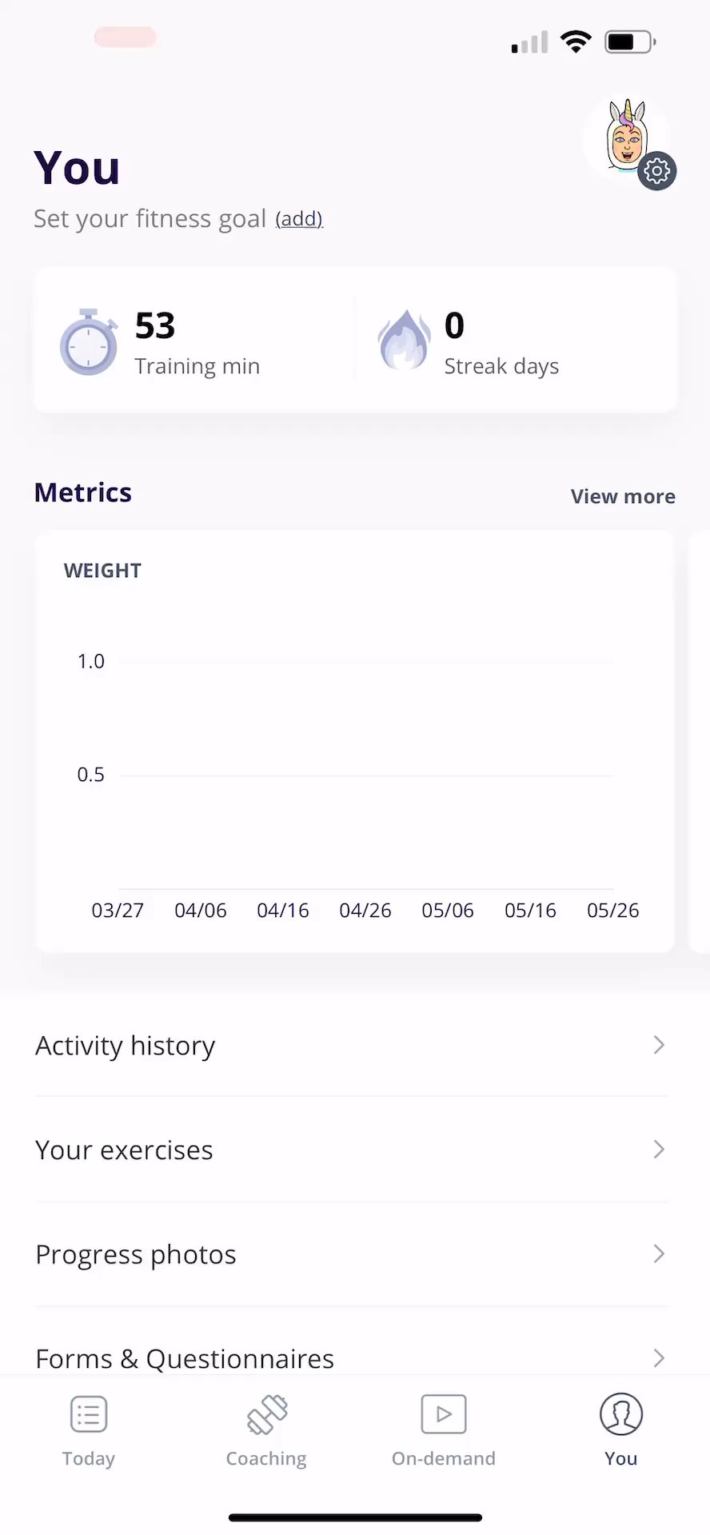This screenshot has width=710, height=1535.
Task: Tap the unicorn profile avatar
Action: point(625,136)
